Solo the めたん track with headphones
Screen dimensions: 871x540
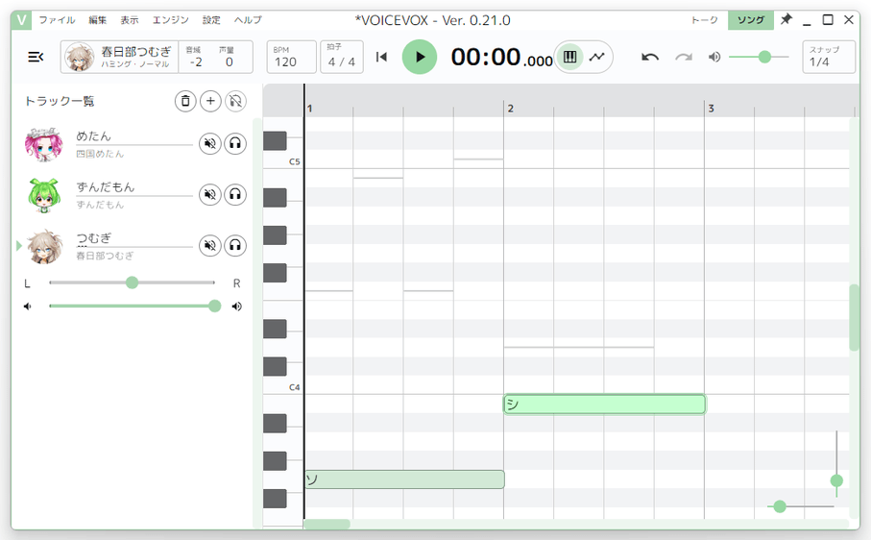[235, 144]
